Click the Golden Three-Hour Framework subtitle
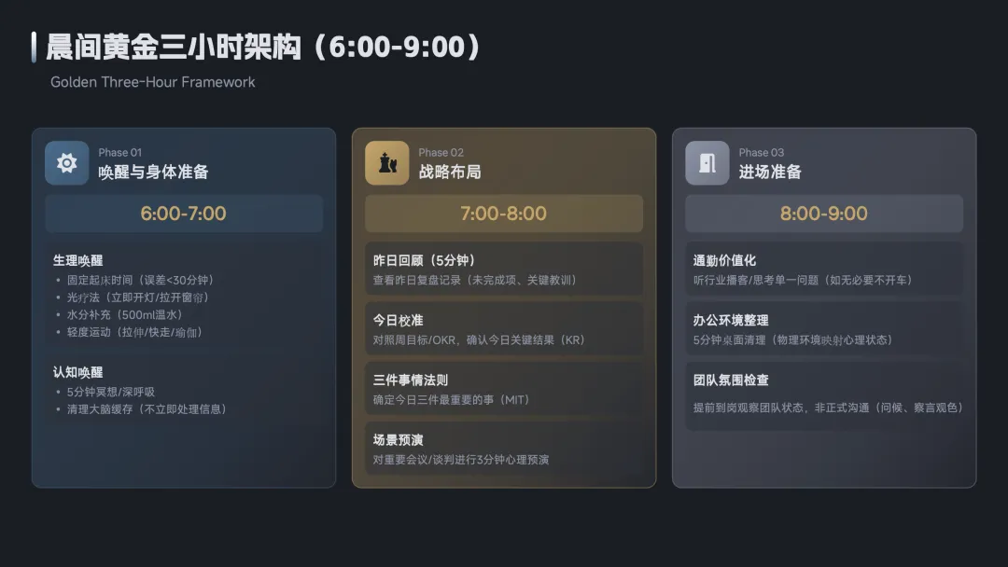 click(x=153, y=82)
